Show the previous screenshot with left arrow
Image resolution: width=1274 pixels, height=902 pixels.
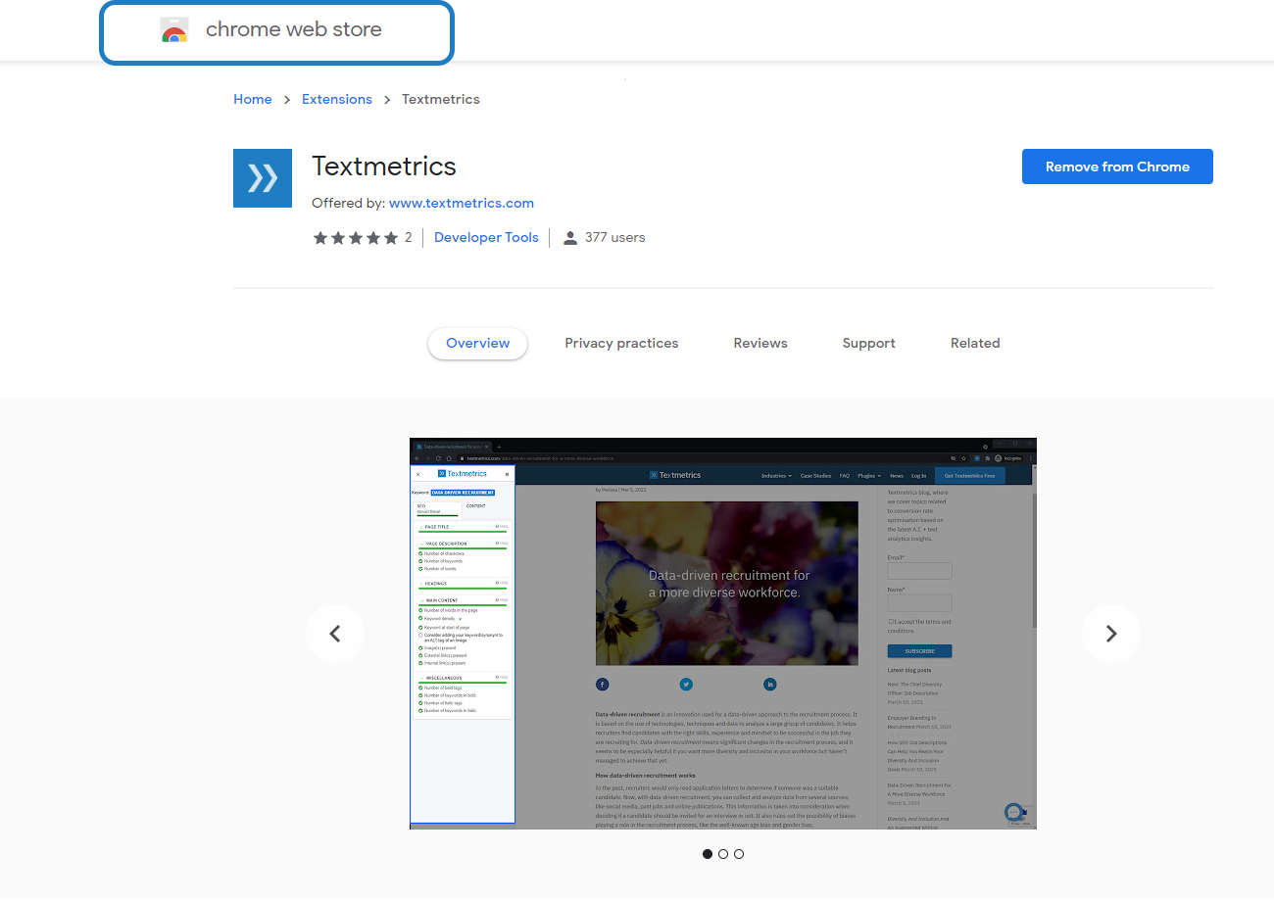pyautogui.click(x=335, y=634)
